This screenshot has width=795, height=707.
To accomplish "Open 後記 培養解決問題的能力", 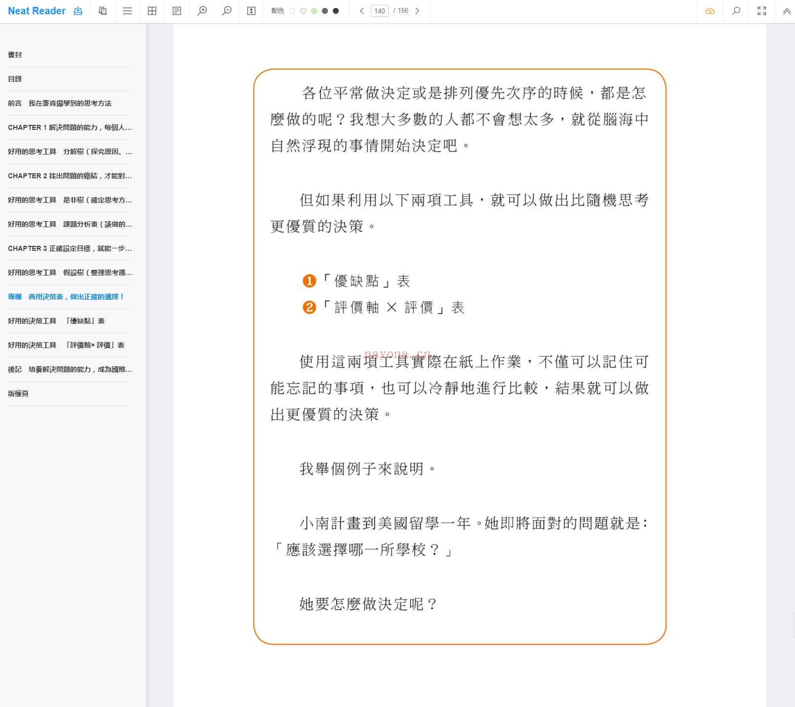I will pyautogui.click(x=70, y=369).
